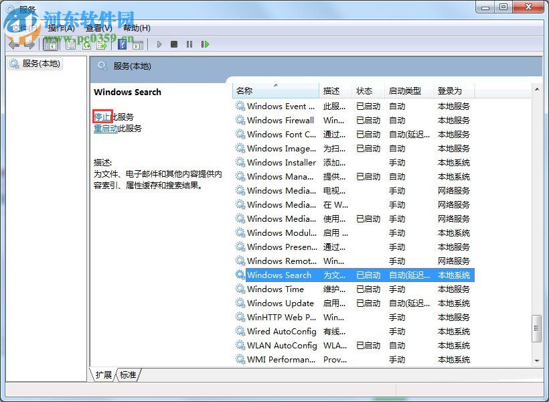Click the Start service (play) toolbar icon
This screenshot has width=549, height=402.
click(159, 44)
